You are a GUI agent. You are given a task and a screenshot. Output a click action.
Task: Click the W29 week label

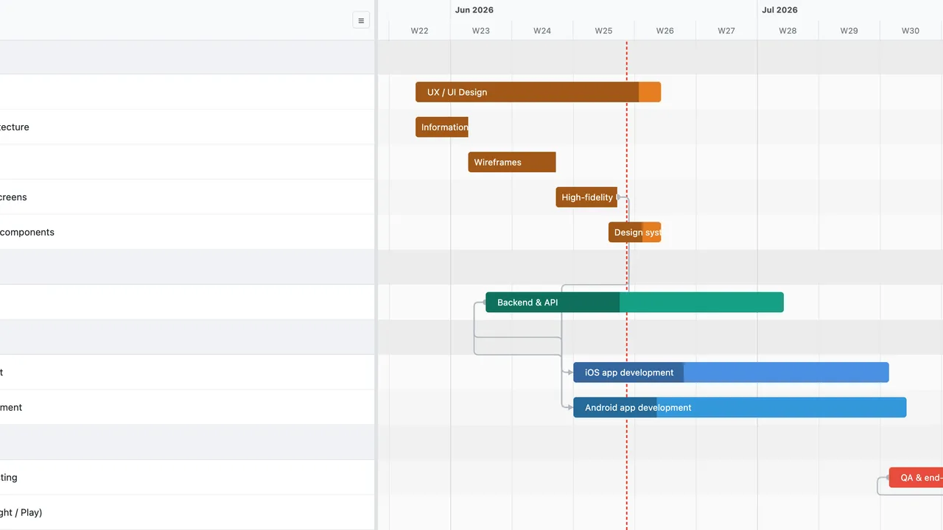click(x=849, y=31)
